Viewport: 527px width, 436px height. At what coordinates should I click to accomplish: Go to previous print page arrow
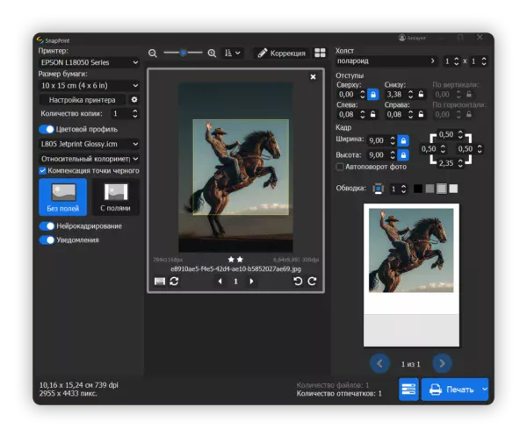click(379, 363)
